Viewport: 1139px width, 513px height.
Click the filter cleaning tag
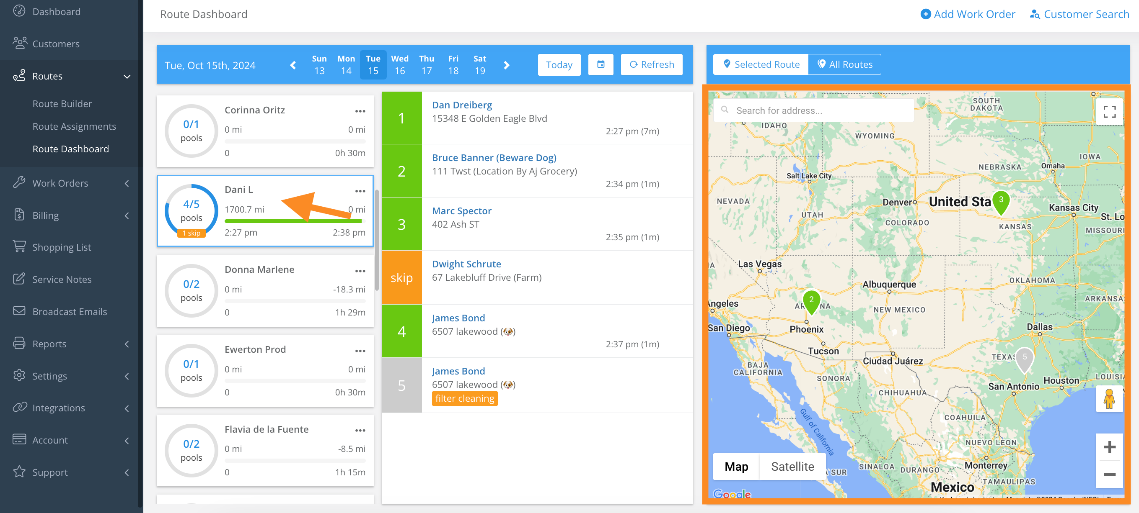[x=464, y=398]
